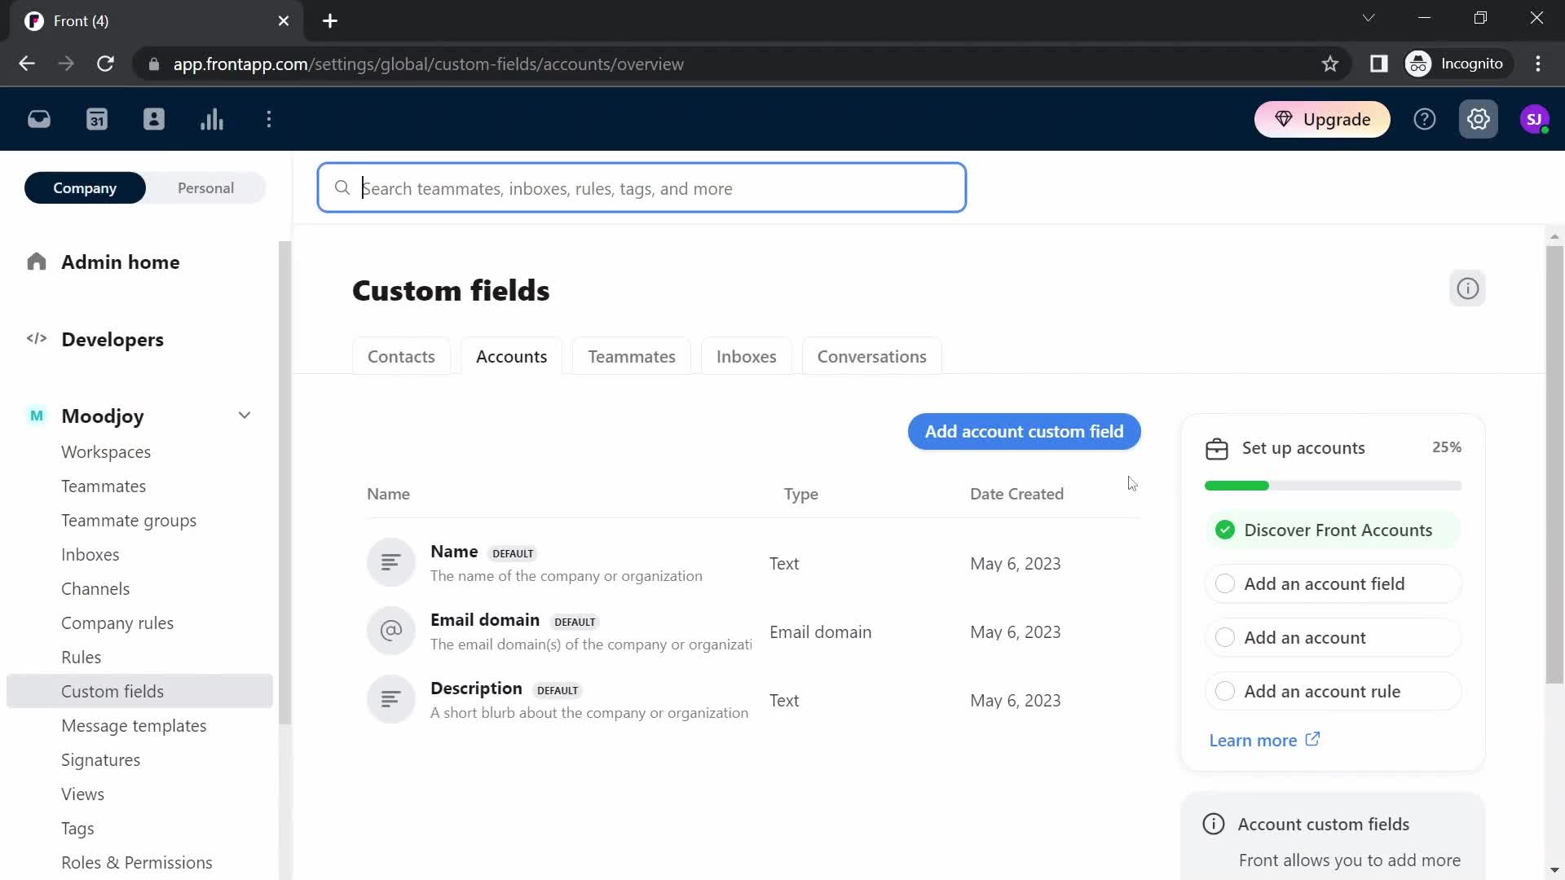The width and height of the screenshot is (1565, 880).
Task: Expand the Moodjoy organization menu
Action: point(244,416)
